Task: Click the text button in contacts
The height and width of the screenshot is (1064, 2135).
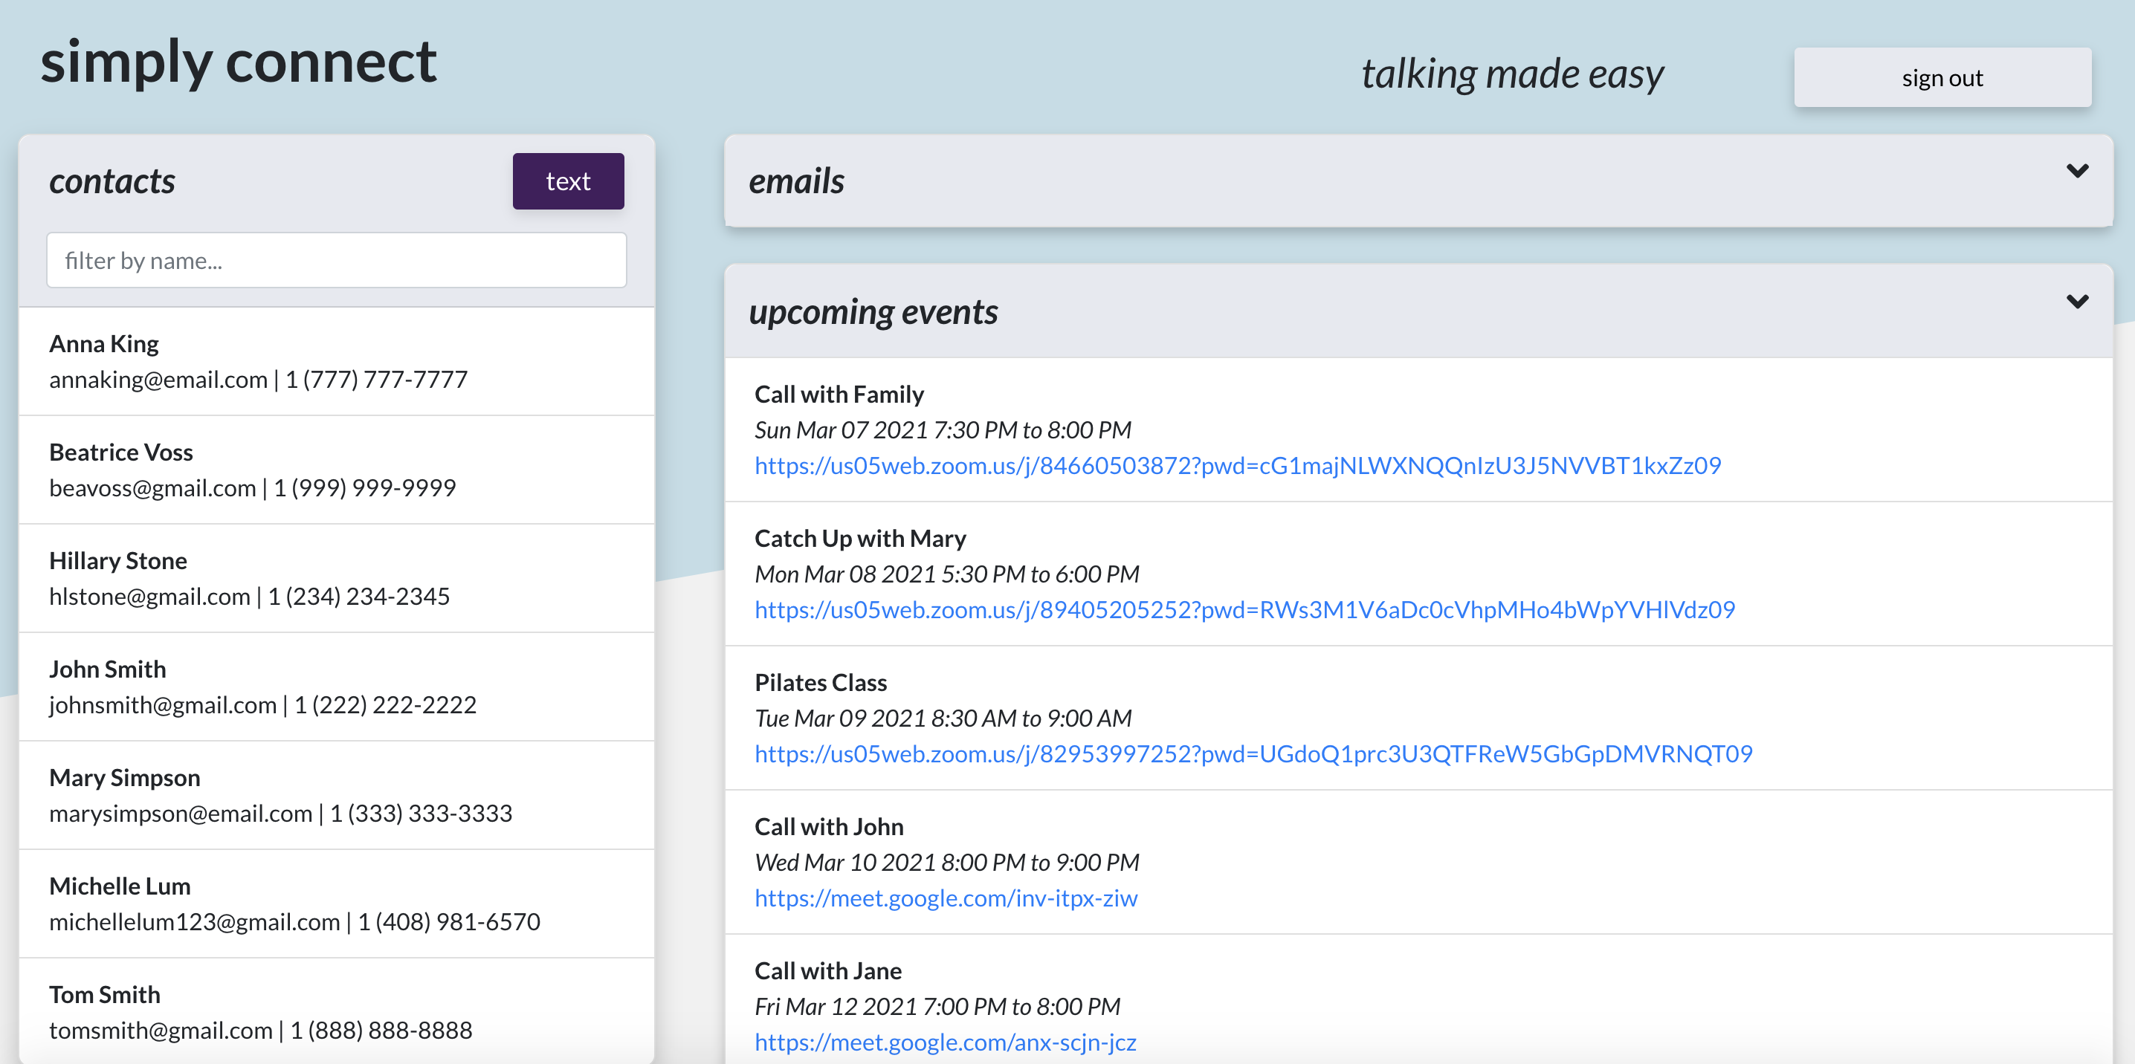Action: tap(568, 181)
